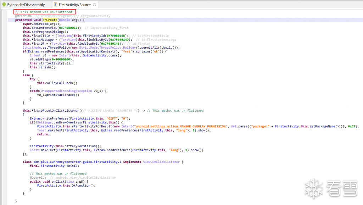
Task: Close the FirstActivity/Source tab
Action: pyautogui.click(x=94, y=4)
